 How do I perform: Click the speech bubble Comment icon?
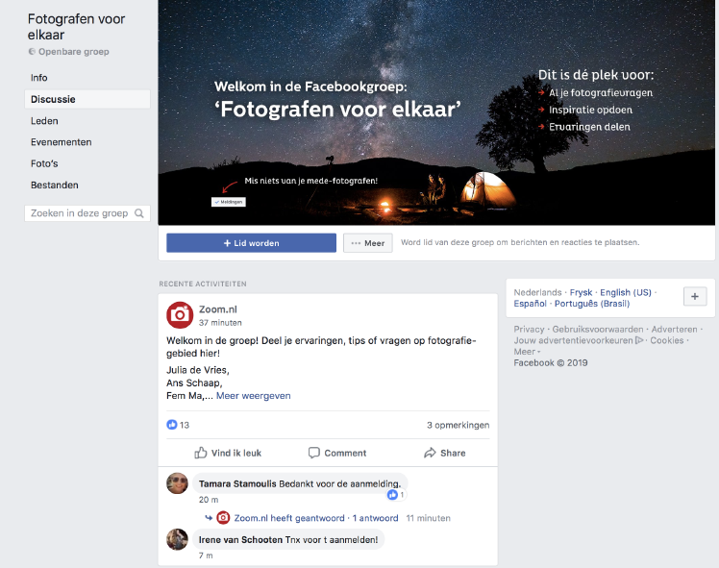point(313,453)
